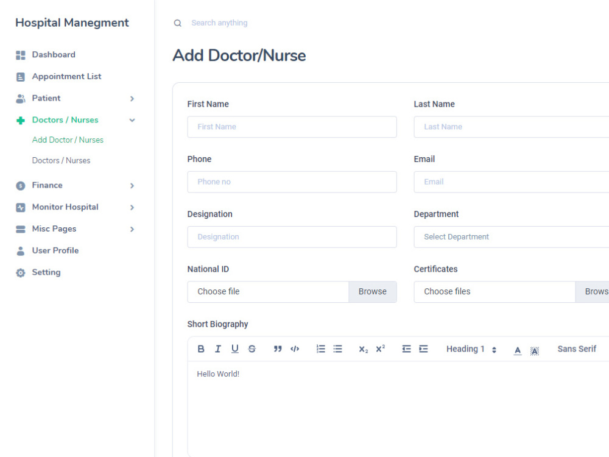The image size is (609, 457).
Task: Apply a numbered list to the biography
Action: pyautogui.click(x=321, y=349)
